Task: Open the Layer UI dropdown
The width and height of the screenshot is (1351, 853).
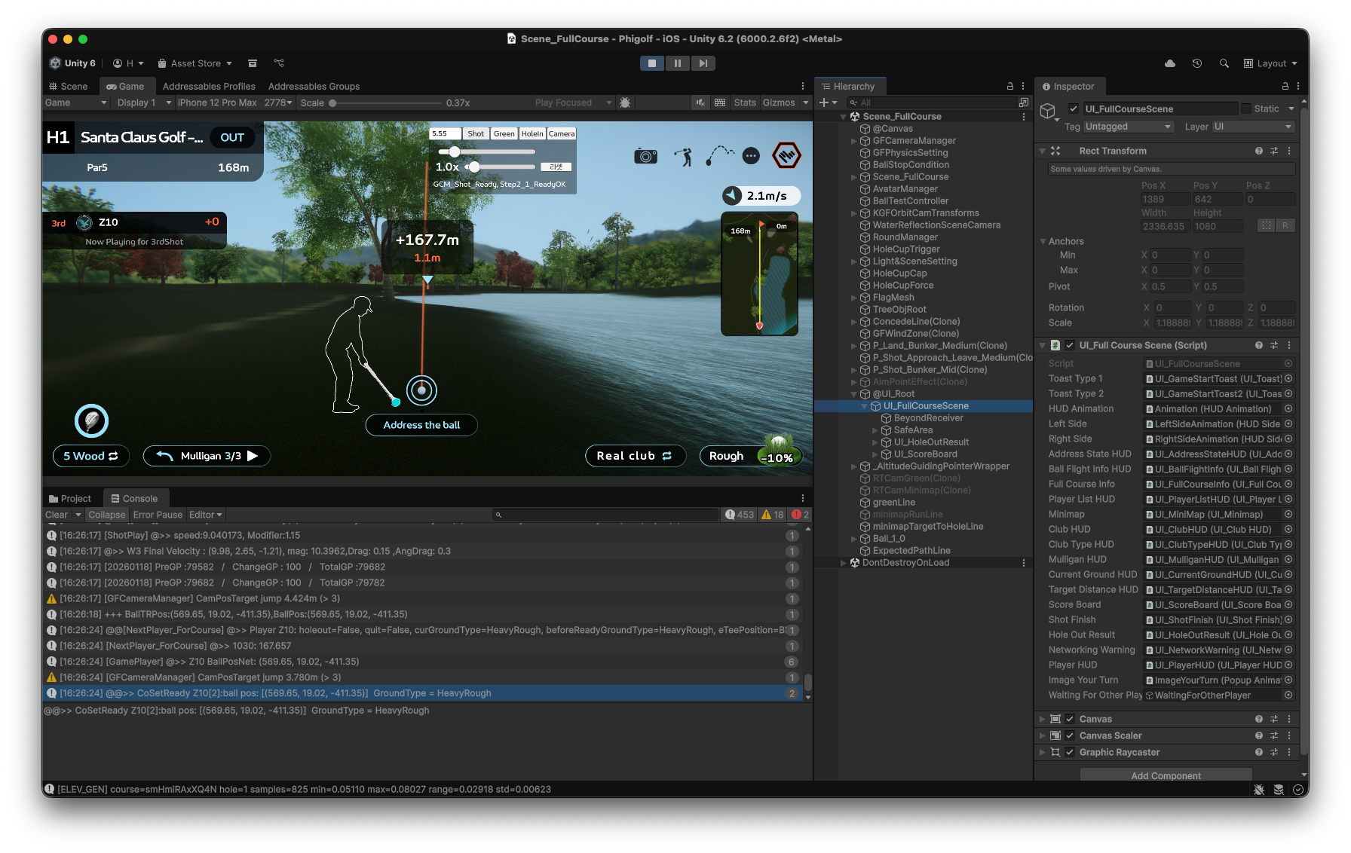Action: point(1252,127)
